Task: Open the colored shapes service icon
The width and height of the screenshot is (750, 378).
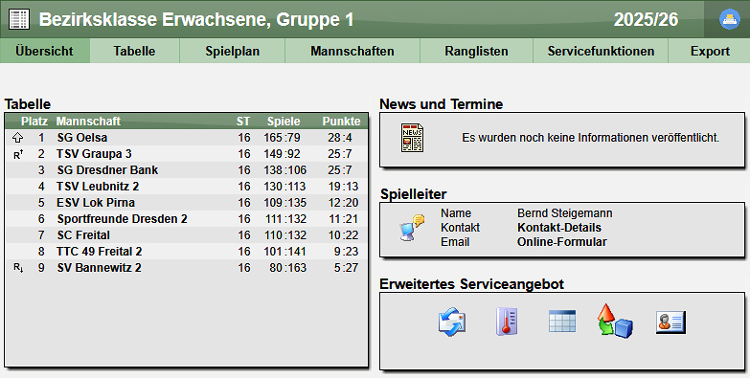Action: (615, 321)
